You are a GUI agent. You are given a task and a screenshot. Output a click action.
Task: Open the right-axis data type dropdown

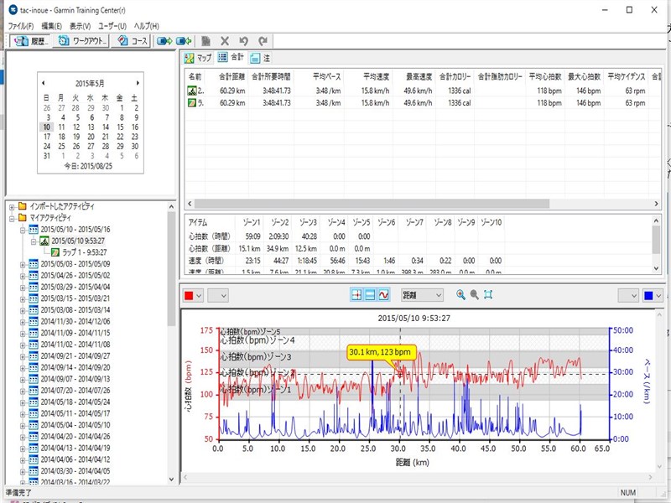coord(628,295)
